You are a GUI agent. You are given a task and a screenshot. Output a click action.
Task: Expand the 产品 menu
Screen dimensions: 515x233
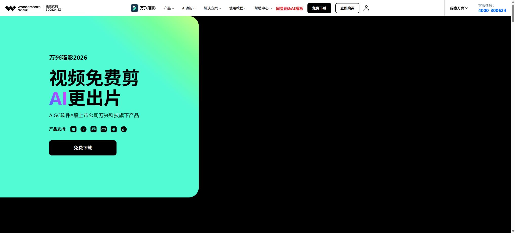pos(169,8)
